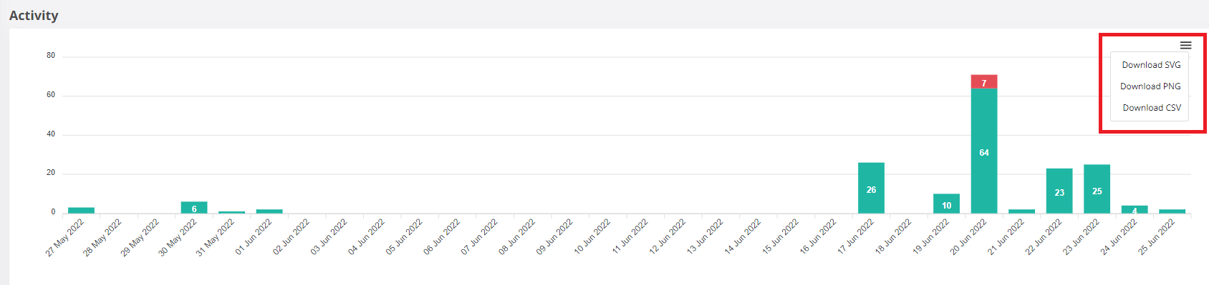Click the 24 Jun bar labeled 4
1209x285 pixels.
pos(1135,209)
